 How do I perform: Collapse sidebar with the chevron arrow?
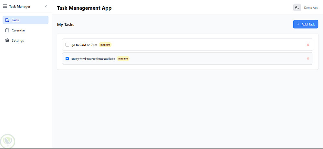point(46,6)
